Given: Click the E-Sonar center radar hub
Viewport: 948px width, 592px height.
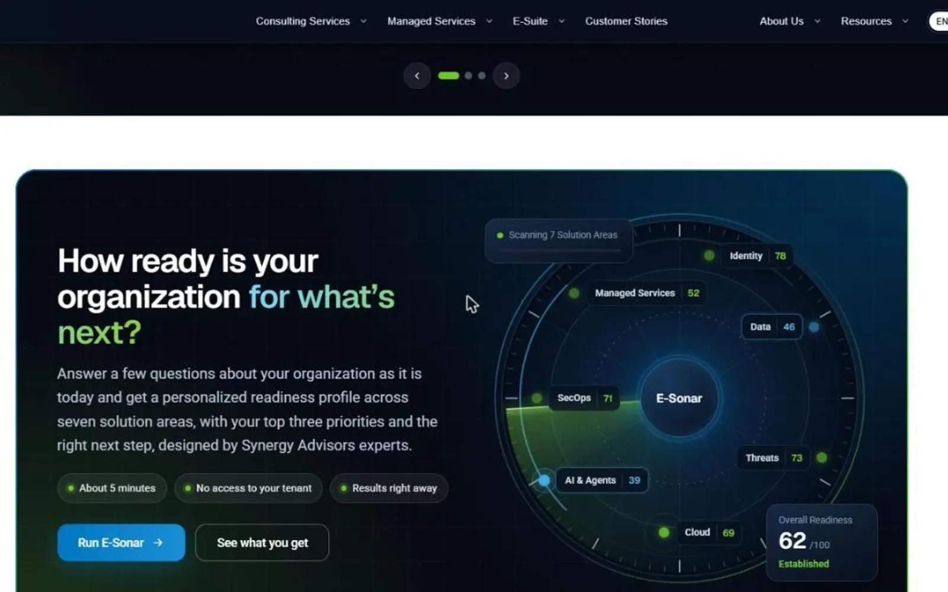Looking at the screenshot, I should (x=679, y=398).
